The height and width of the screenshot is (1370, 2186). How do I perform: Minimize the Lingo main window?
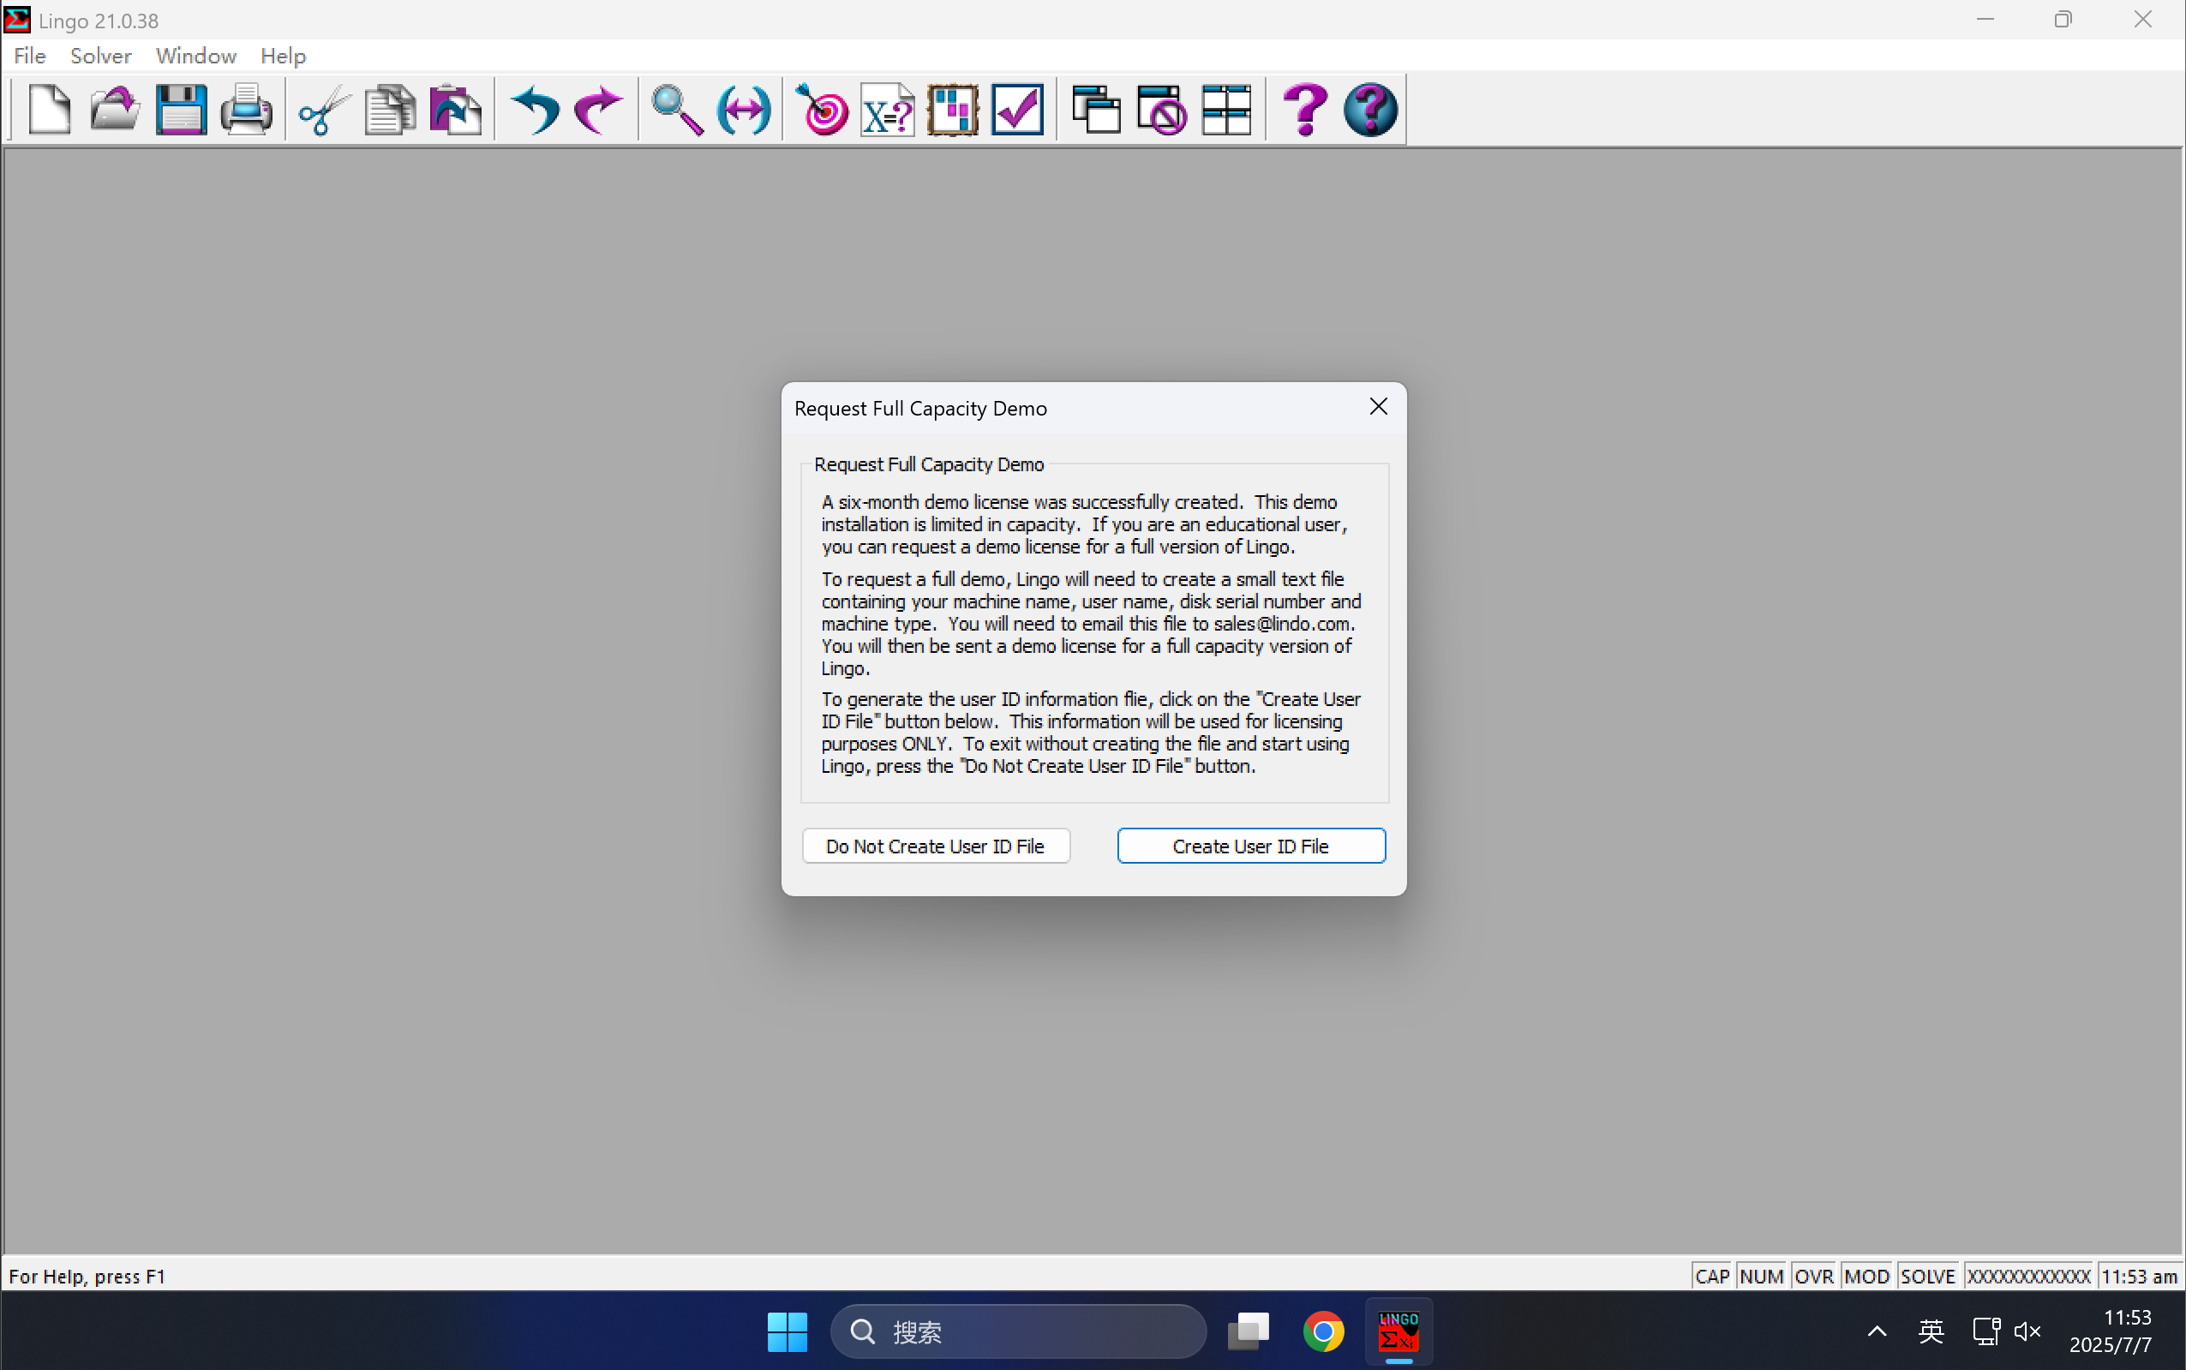[1985, 19]
